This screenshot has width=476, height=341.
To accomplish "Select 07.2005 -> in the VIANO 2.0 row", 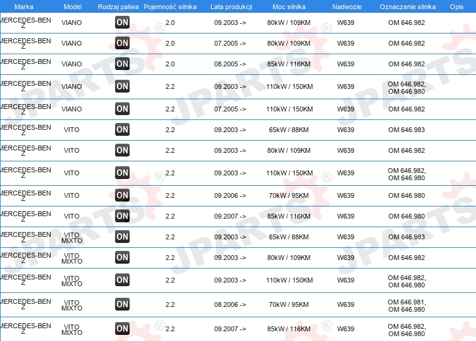I will [x=230, y=43].
